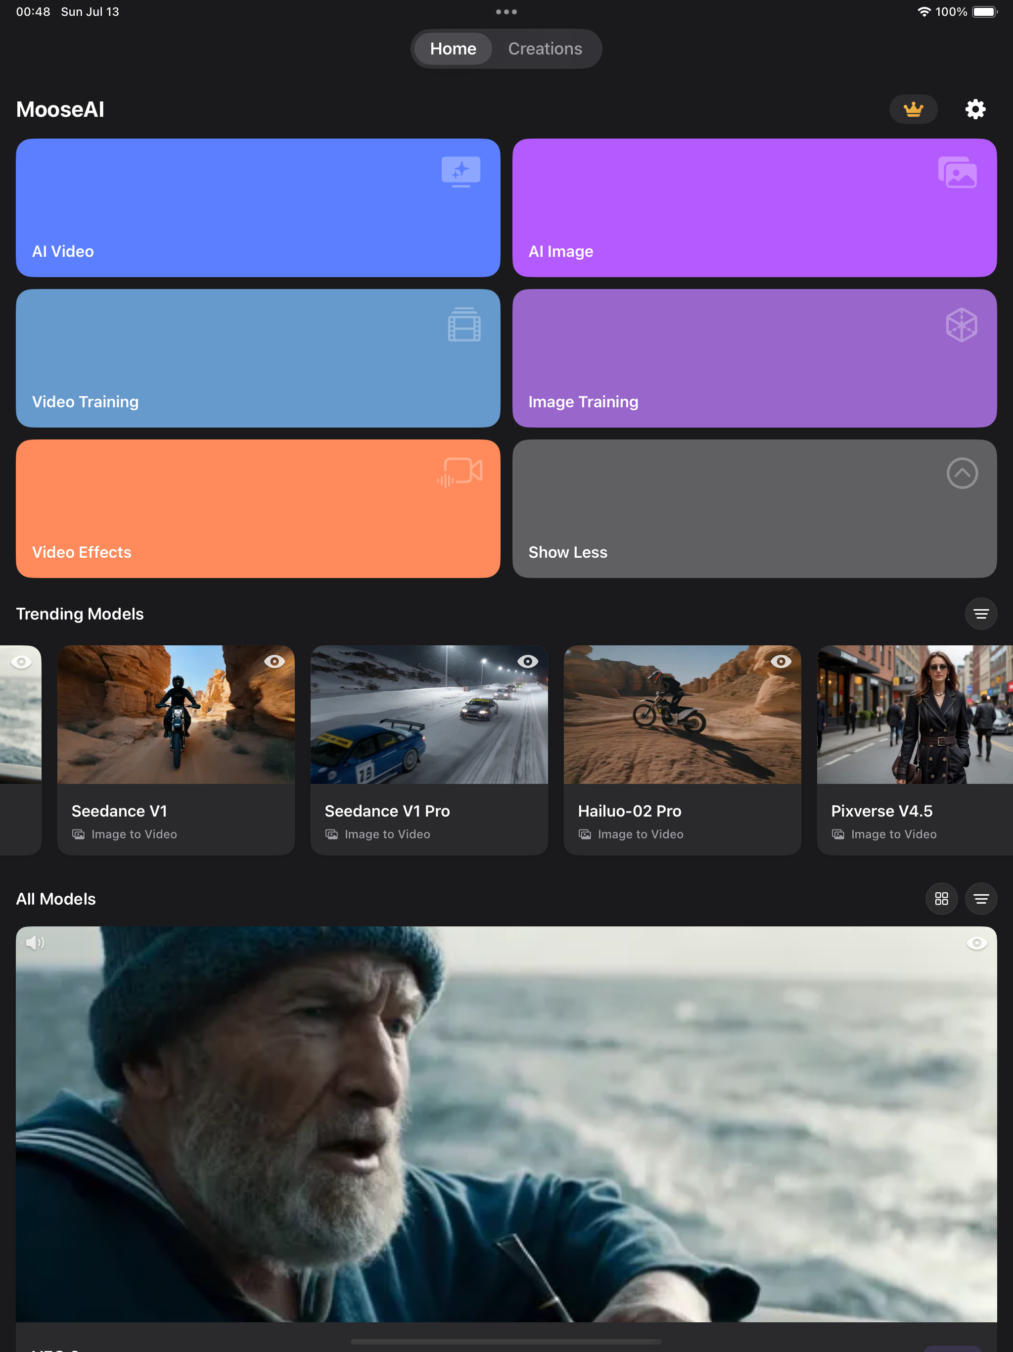Viewport: 1013px width, 1352px height.
Task: Toggle preview eye on Seedance V1 Pro card
Action: (x=527, y=661)
